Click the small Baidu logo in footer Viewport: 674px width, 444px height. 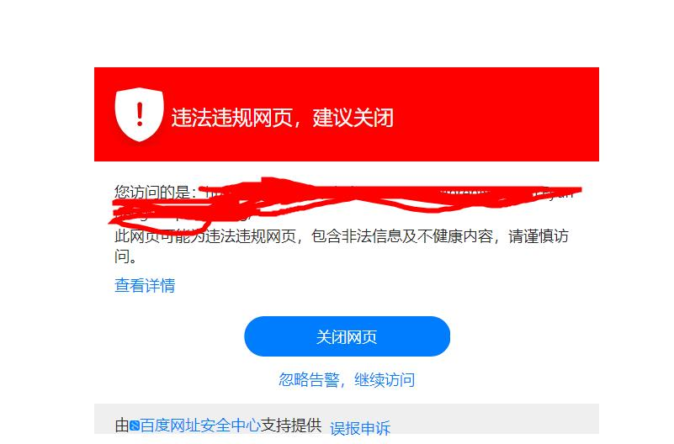[135, 425]
